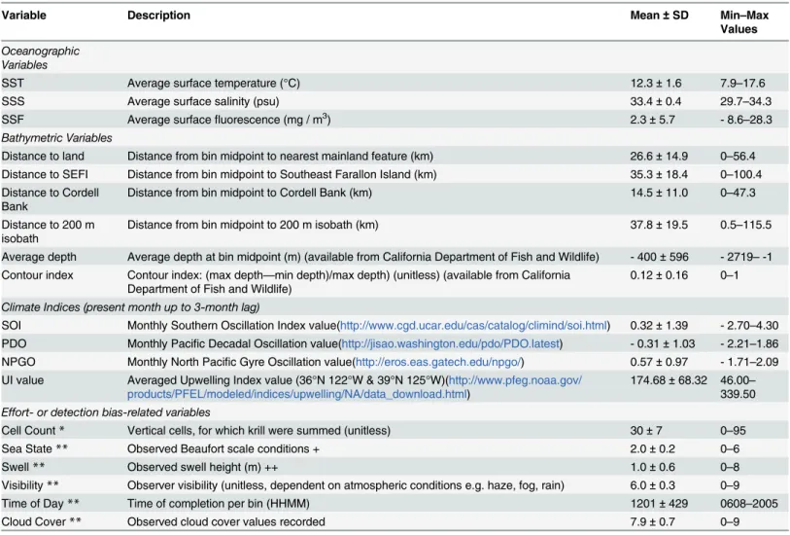Select the 'SSS' variable cell
Viewport: 790px width, 535px height.
point(13,101)
